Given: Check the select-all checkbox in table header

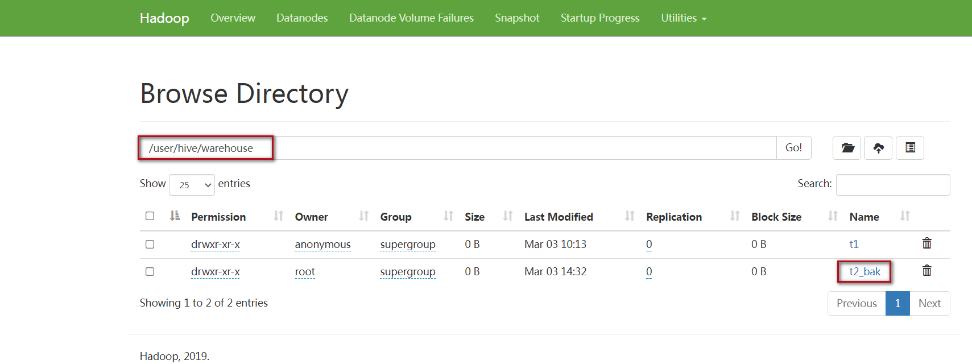Looking at the screenshot, I should click(x=150, y=216).
